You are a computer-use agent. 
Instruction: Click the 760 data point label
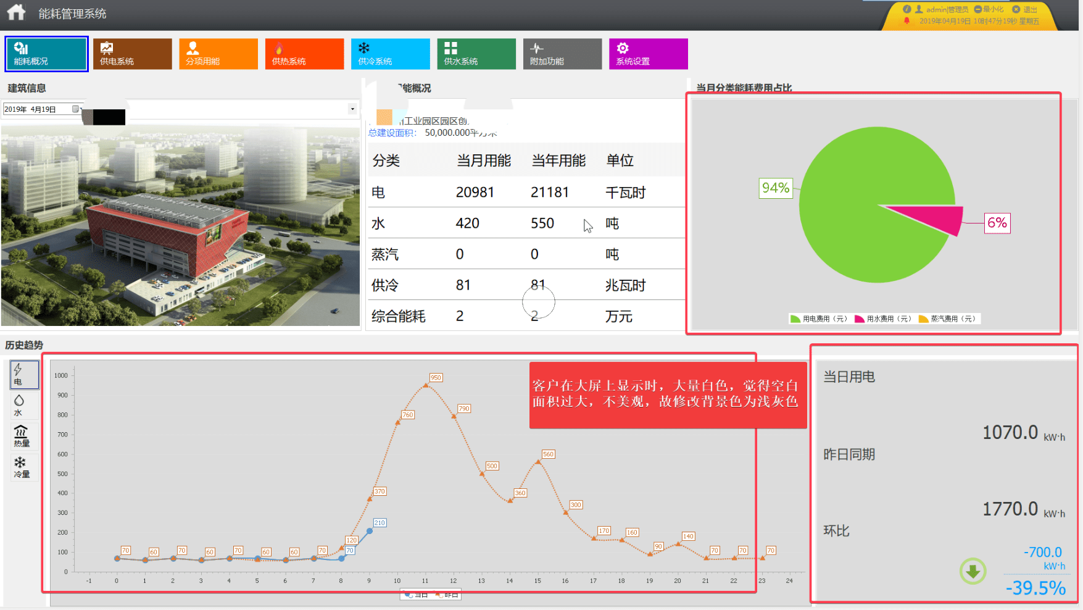coord(408,415)
